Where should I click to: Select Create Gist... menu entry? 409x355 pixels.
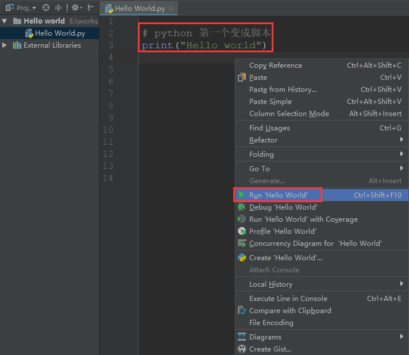pos(322,349)
